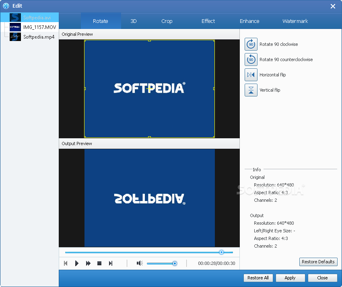Viewport: 342px width, 287px height.
Task: Open the 3D tab
Action: click(134, 21)
